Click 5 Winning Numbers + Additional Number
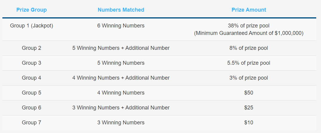 (x=121, y=48)
